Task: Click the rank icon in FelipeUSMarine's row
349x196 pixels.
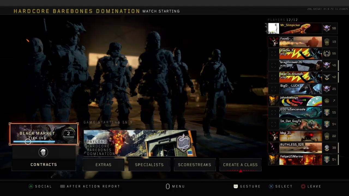Action: (327, 160)
